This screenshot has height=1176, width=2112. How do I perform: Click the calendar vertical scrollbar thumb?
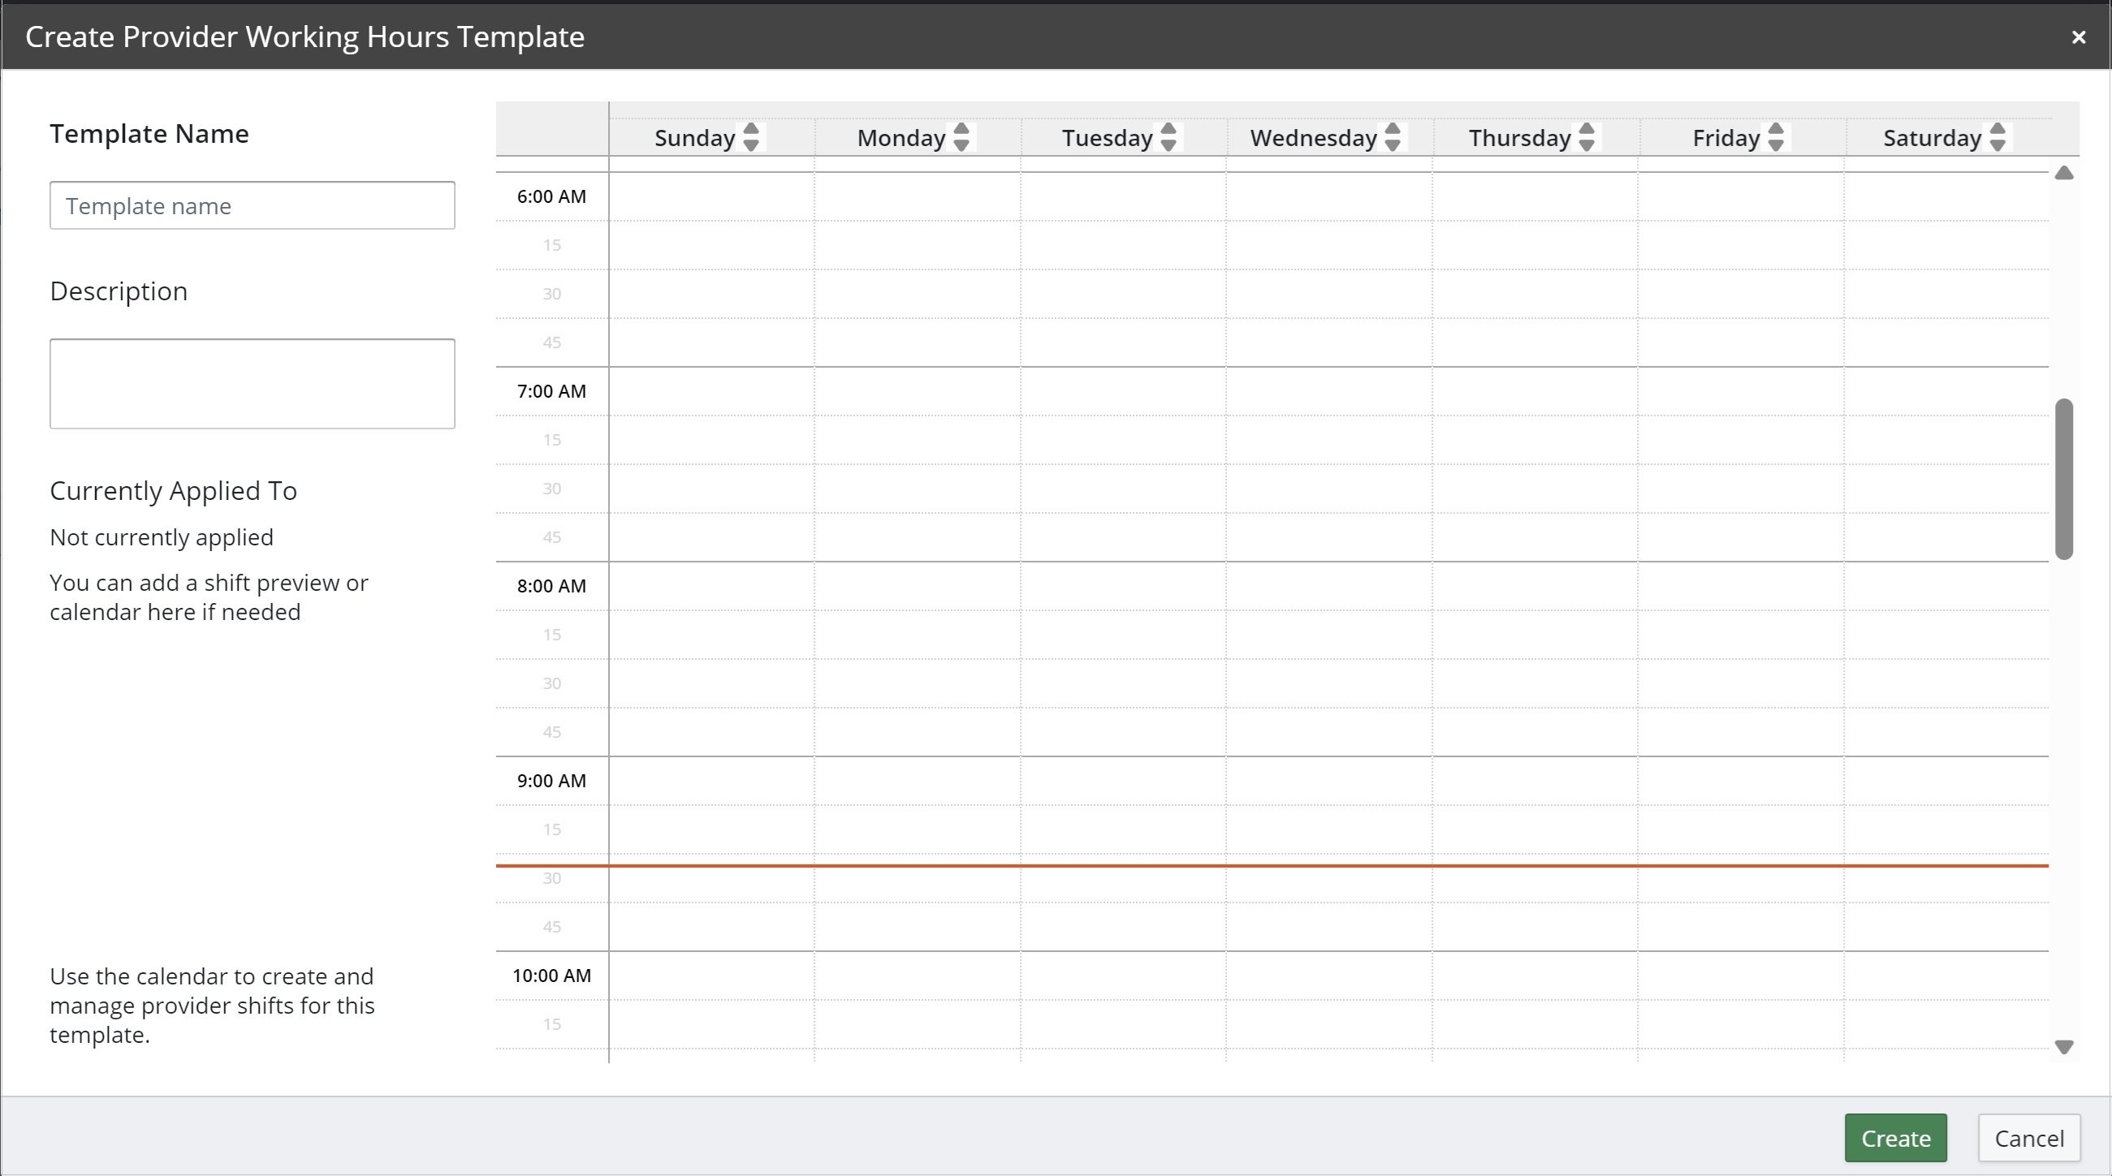(2063, 480)
